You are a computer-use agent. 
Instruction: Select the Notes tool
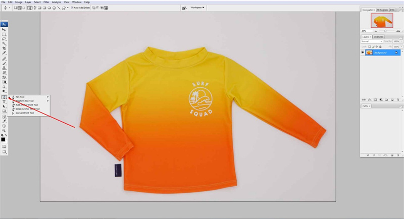(x=4, y=117)
